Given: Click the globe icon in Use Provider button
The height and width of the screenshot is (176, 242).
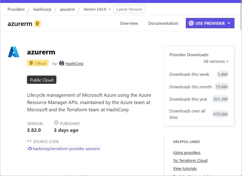Looking at the screenshot, I should [191, 23].
